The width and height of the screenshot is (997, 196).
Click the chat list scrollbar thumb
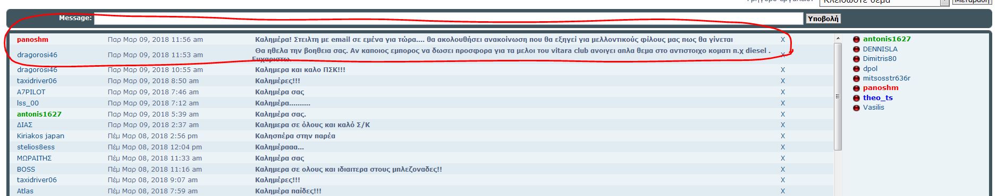tap(838, 96)
